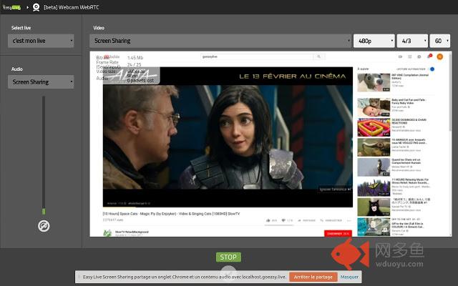Click the 'LE 13 FÉVRIER AU CINÉMA' text
458x286 pixels.
293,77
